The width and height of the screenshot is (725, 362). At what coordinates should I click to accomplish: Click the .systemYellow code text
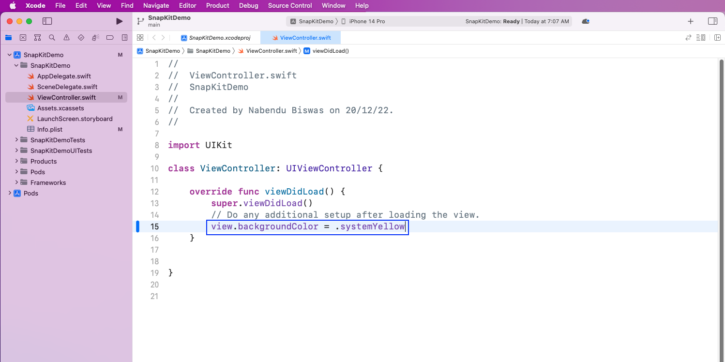pos(370,226)
